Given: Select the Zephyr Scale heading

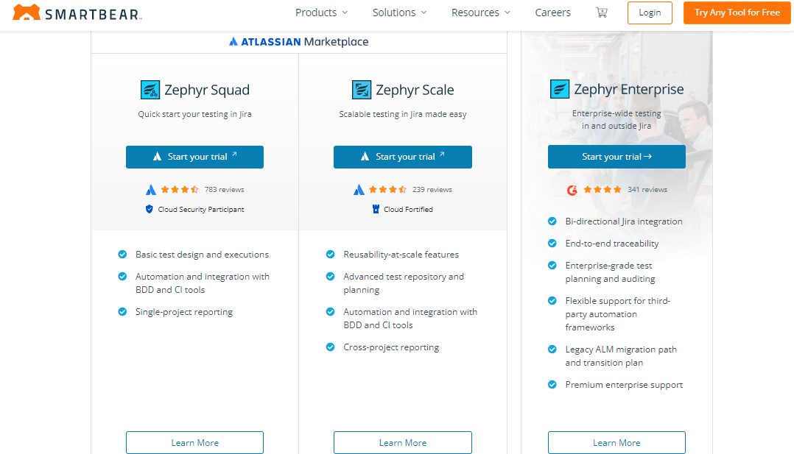Looking at the screenshot, I should 415,90.
